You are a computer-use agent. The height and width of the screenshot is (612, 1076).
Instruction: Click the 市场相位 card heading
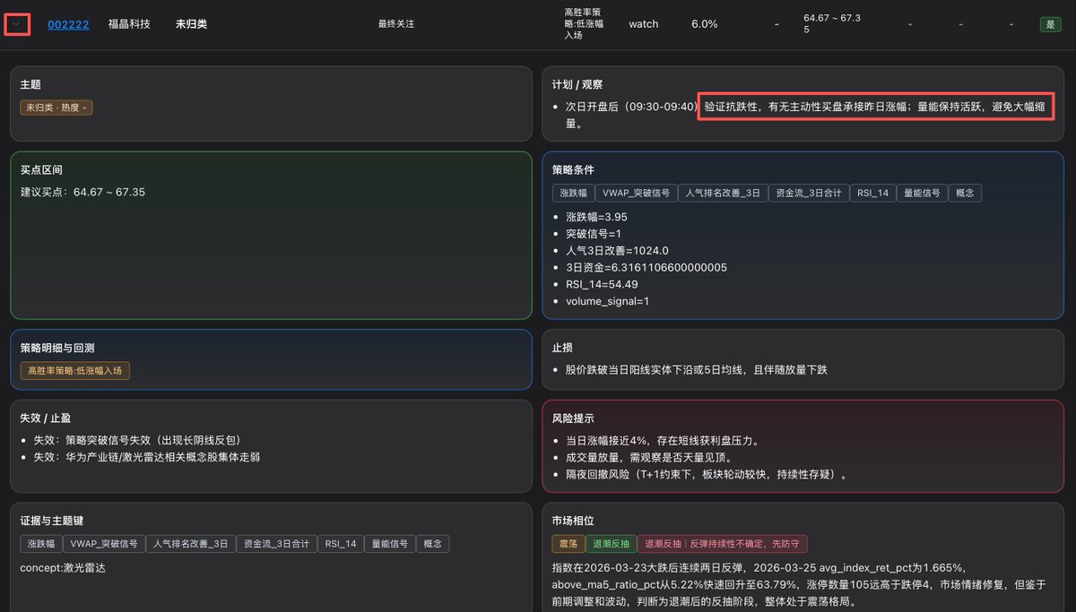pyautogui.click(x=574, y=521)
